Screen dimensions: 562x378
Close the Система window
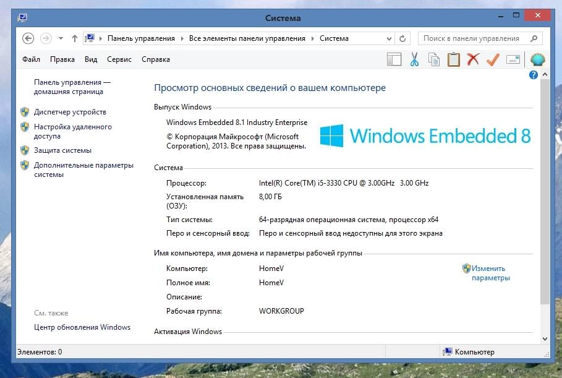coord(538,15)
